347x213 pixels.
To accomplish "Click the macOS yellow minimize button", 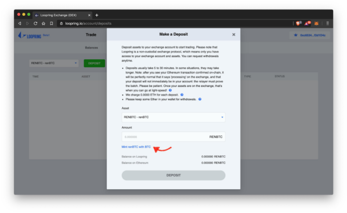I will point(24,14).
